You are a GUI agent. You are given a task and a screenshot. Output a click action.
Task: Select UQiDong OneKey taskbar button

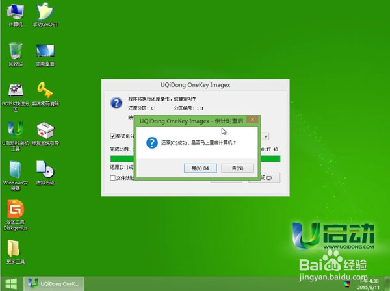click(x=54, y=284)
